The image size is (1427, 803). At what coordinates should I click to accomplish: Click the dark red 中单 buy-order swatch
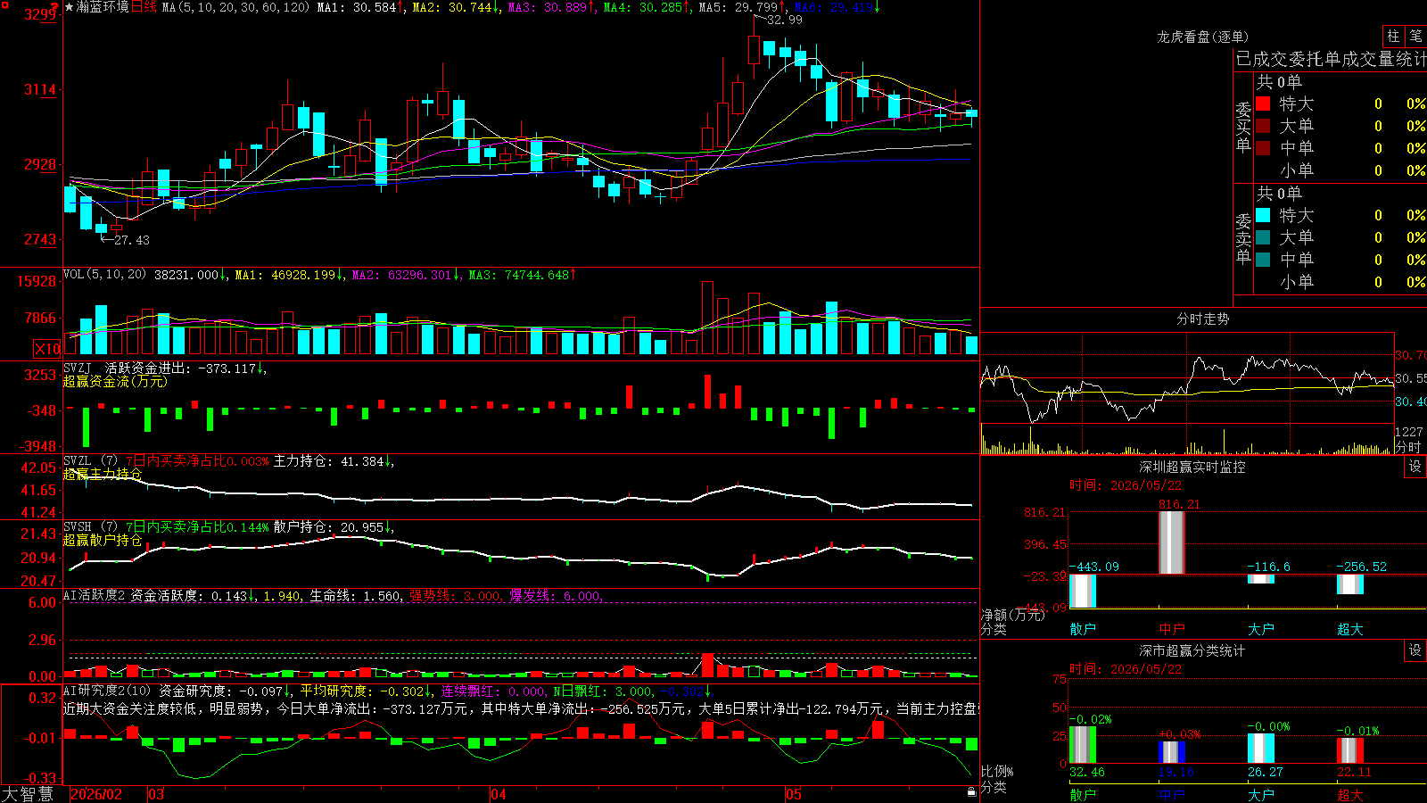pos(1263,148)
